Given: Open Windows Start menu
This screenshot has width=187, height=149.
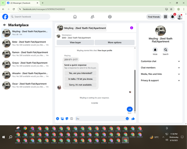Looking at the screenshot, I should 3,137.
